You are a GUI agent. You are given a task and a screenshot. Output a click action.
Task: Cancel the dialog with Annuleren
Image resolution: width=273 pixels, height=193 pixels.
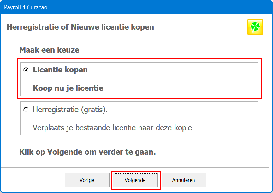tap(183, 180)
